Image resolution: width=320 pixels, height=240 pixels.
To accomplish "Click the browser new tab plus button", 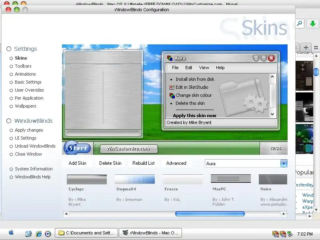I will tap(306, 48).
